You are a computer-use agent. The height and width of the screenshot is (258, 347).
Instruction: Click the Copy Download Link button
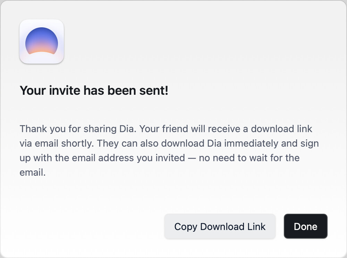tap(220, 226)
